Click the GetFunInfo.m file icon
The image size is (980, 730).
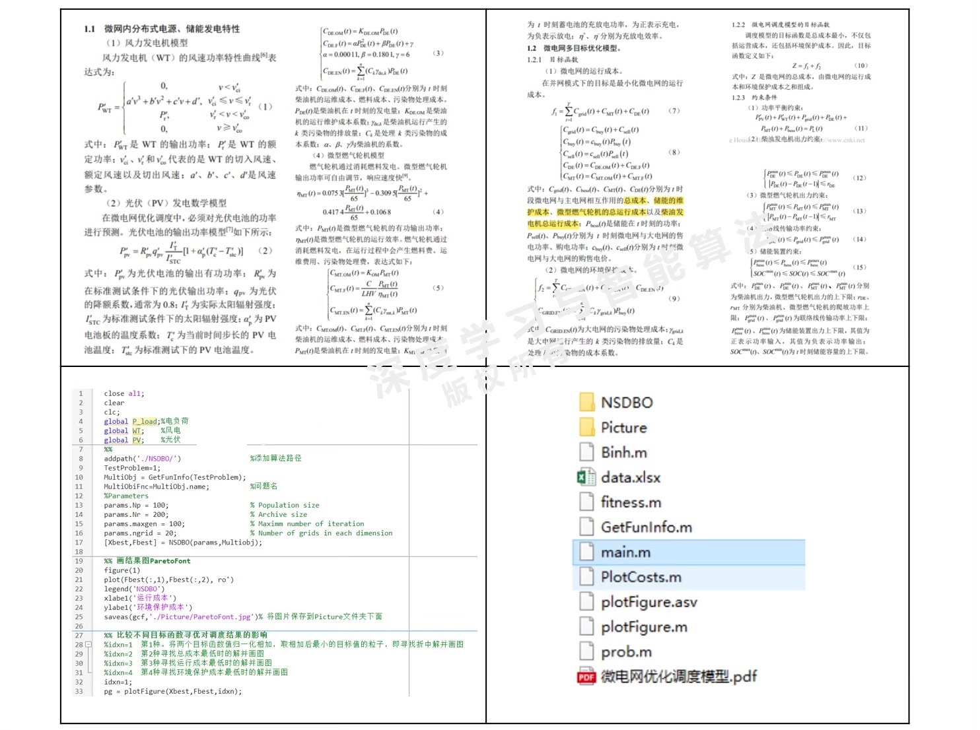586,527
